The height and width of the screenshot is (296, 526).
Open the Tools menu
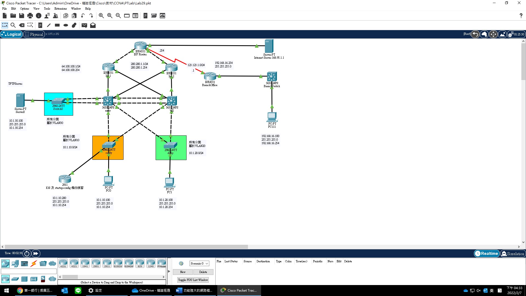(47, 8)
